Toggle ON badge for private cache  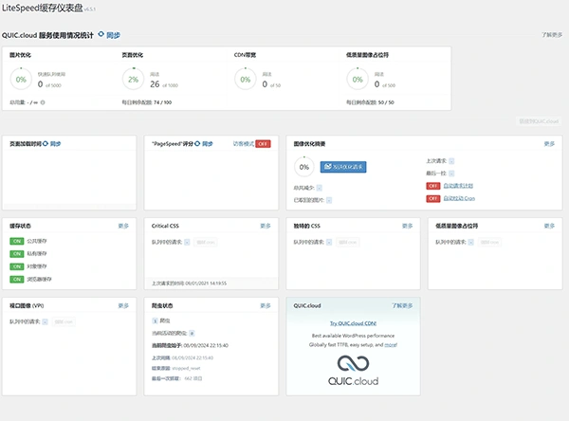pyautogui.click(x=17, y=254)
